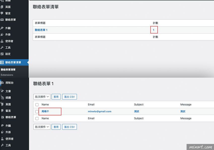
Task: Open the 聯絡表單 1 form link
Action: coord(41,30)
